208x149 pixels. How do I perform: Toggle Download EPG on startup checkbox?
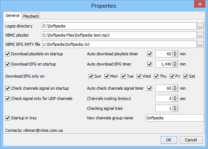8,64
